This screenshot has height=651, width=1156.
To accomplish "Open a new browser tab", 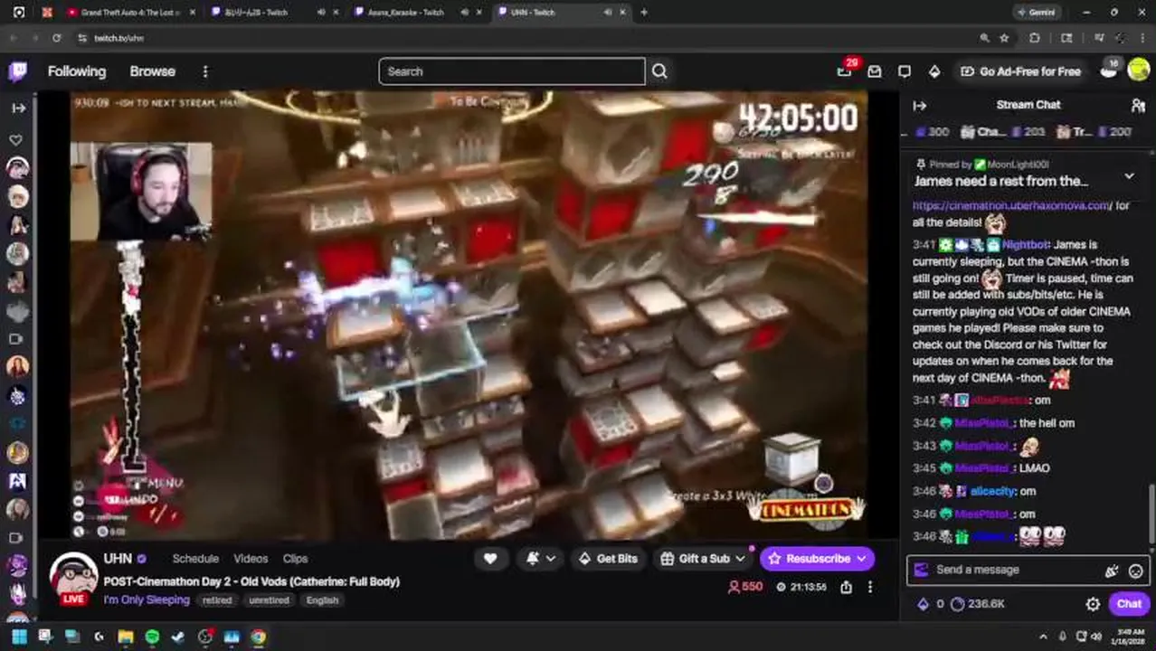I will [644, 13].
